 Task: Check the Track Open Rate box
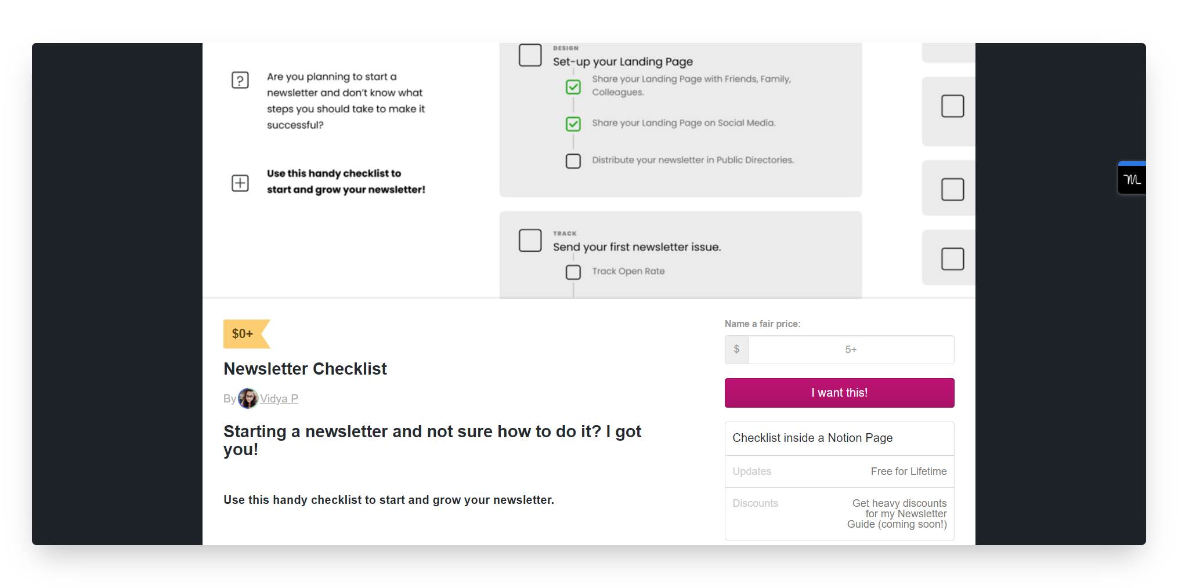pos(573,272)
